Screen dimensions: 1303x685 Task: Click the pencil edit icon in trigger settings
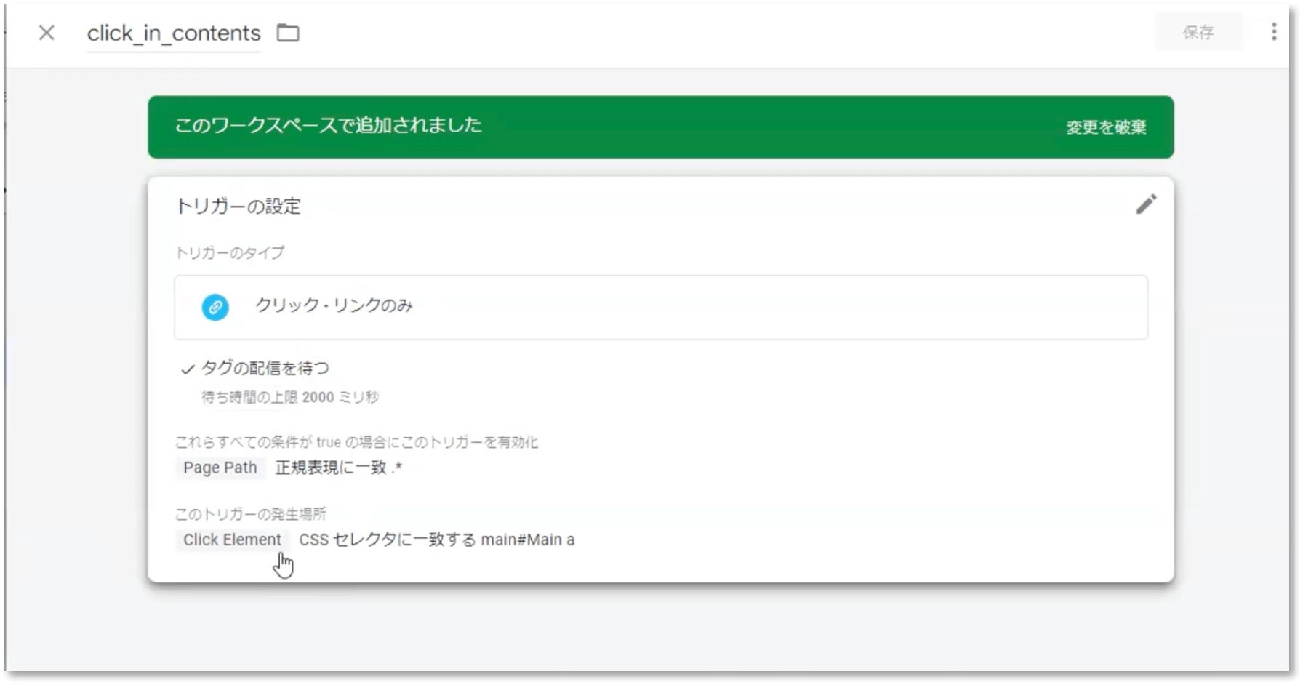1146,204
